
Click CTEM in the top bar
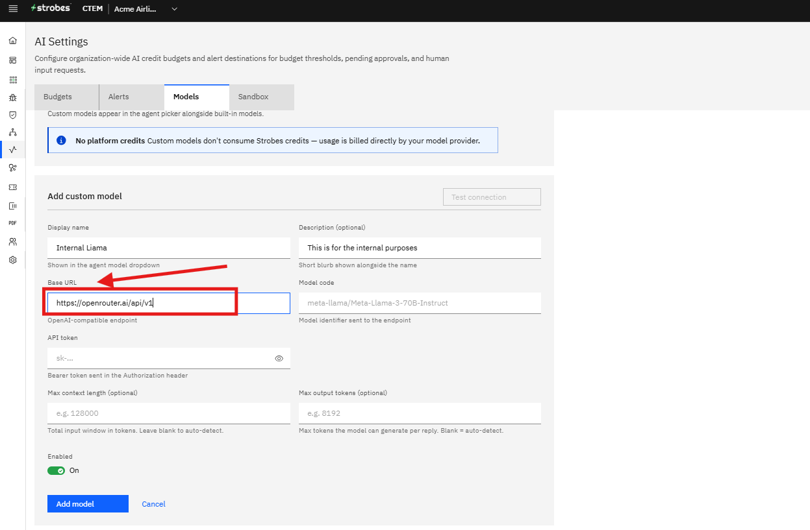tap(92, 9)
